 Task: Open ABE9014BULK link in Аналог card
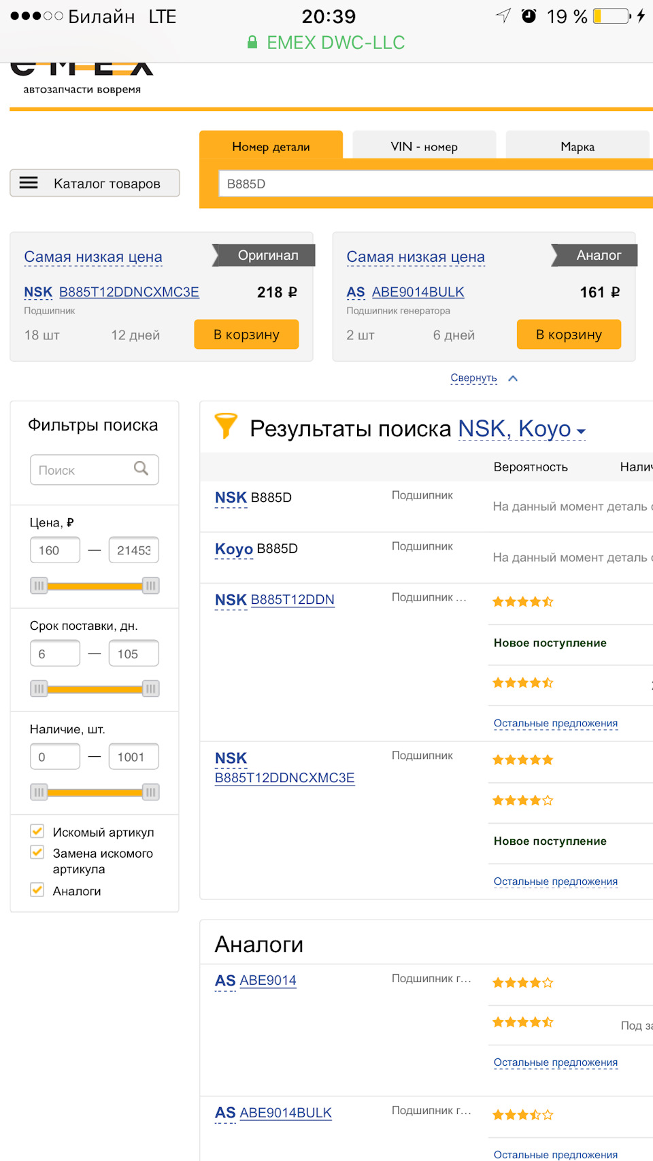(418, 292)
